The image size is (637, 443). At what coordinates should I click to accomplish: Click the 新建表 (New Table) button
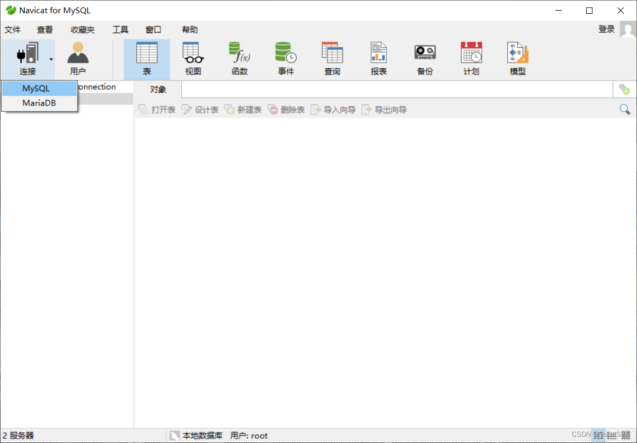[x=243, y=110]
